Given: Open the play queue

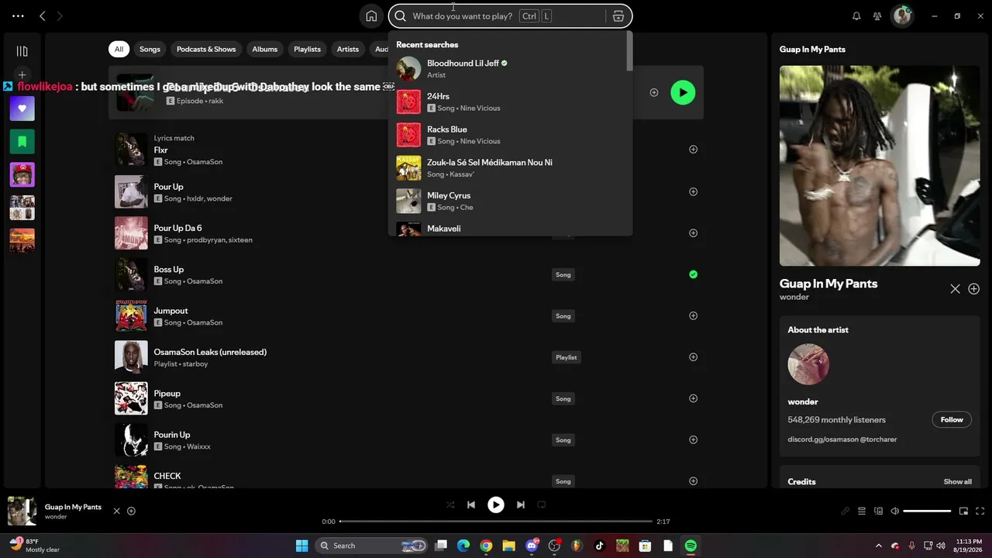Looking at the screenshot, I should tap(862, 511).
